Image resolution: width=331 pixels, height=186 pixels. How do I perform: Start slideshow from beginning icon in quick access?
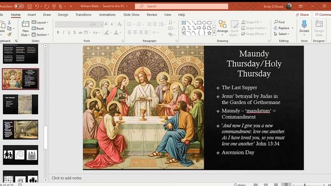pyautogui.click(x=54, y=7)
